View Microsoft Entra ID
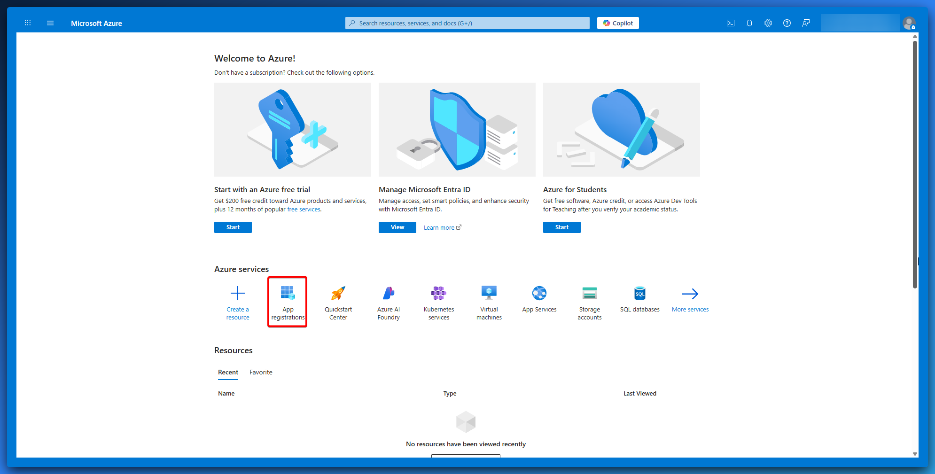The height and width of the screenshot is (474, 935). pyautogui.click(x=397, y=227)
